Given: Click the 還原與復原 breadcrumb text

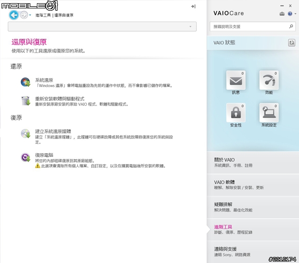Looking at the screenshot, I should click(x=64, y=15).
